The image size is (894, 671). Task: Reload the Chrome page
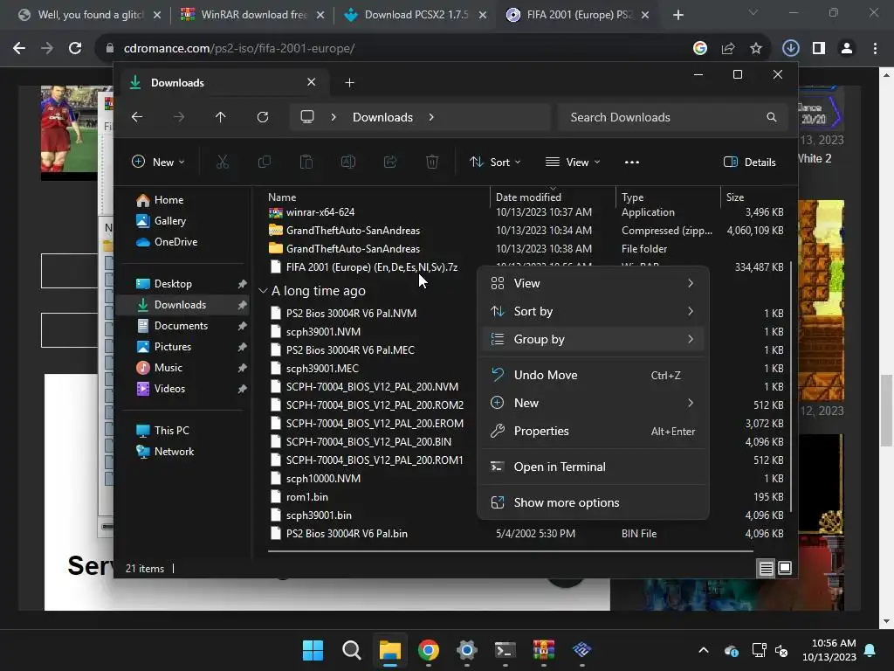point(75,49)
